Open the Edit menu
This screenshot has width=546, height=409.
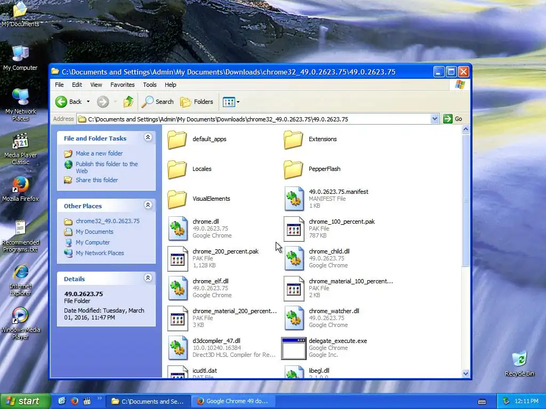pyautogui.click(x=77, y=85)
